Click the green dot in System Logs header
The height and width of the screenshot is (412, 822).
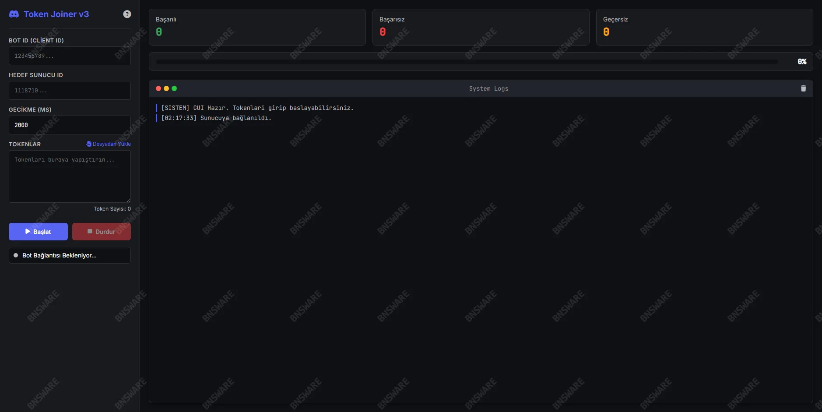(174, 88)
